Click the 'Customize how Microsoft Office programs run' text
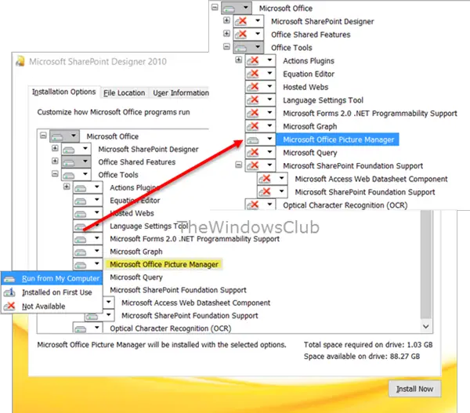 tap(114, 112)
